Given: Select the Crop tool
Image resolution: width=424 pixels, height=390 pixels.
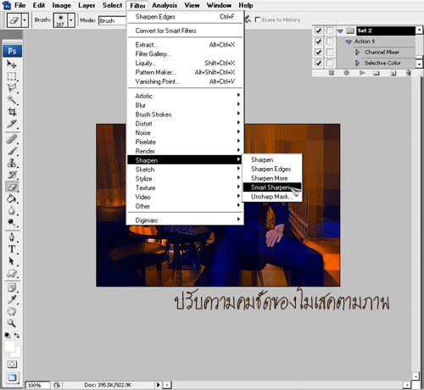Looking at the screenshot, I should coord(12,112).
